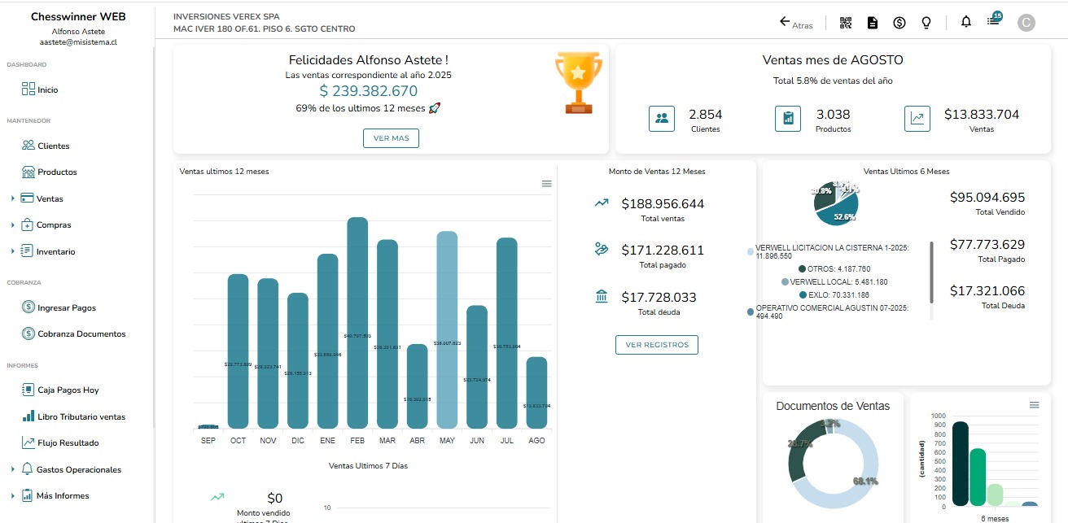Click the highlighted MAY bar in sales chart
The image size is (1068, 523).
tap(447, 329)
